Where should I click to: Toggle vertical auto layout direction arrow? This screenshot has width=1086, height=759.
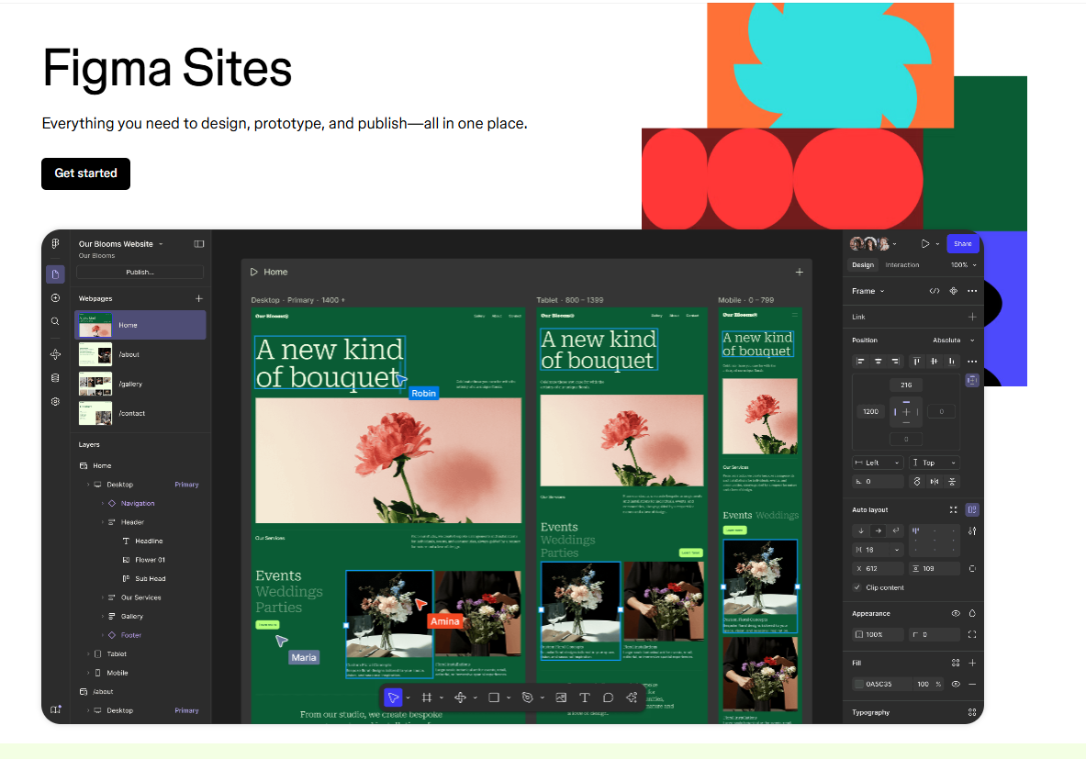point(861,530)
